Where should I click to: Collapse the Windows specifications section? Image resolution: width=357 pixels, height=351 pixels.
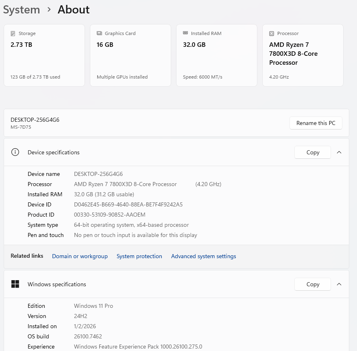click(339, 284)
